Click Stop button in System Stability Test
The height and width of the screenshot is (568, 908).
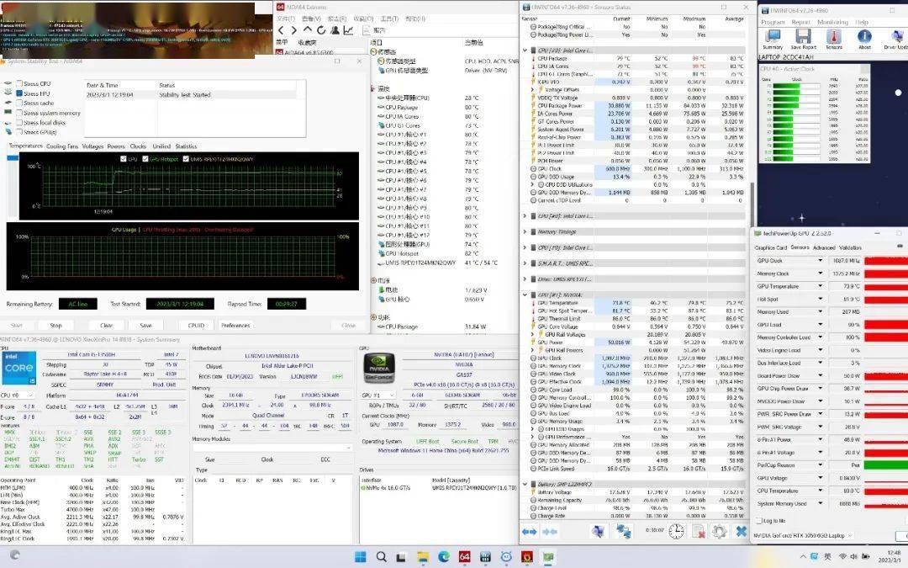point(55,326)
